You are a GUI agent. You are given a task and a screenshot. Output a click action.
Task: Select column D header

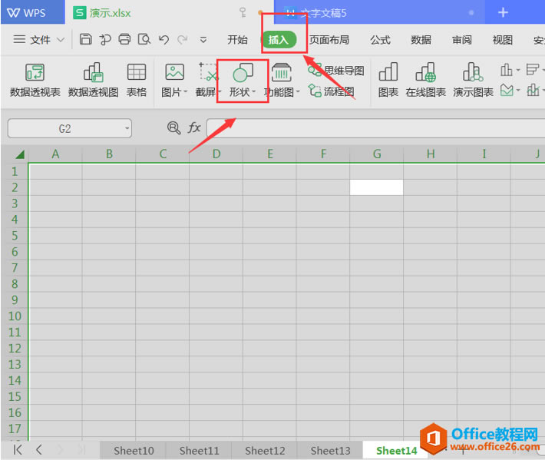(x=216, y=154)
